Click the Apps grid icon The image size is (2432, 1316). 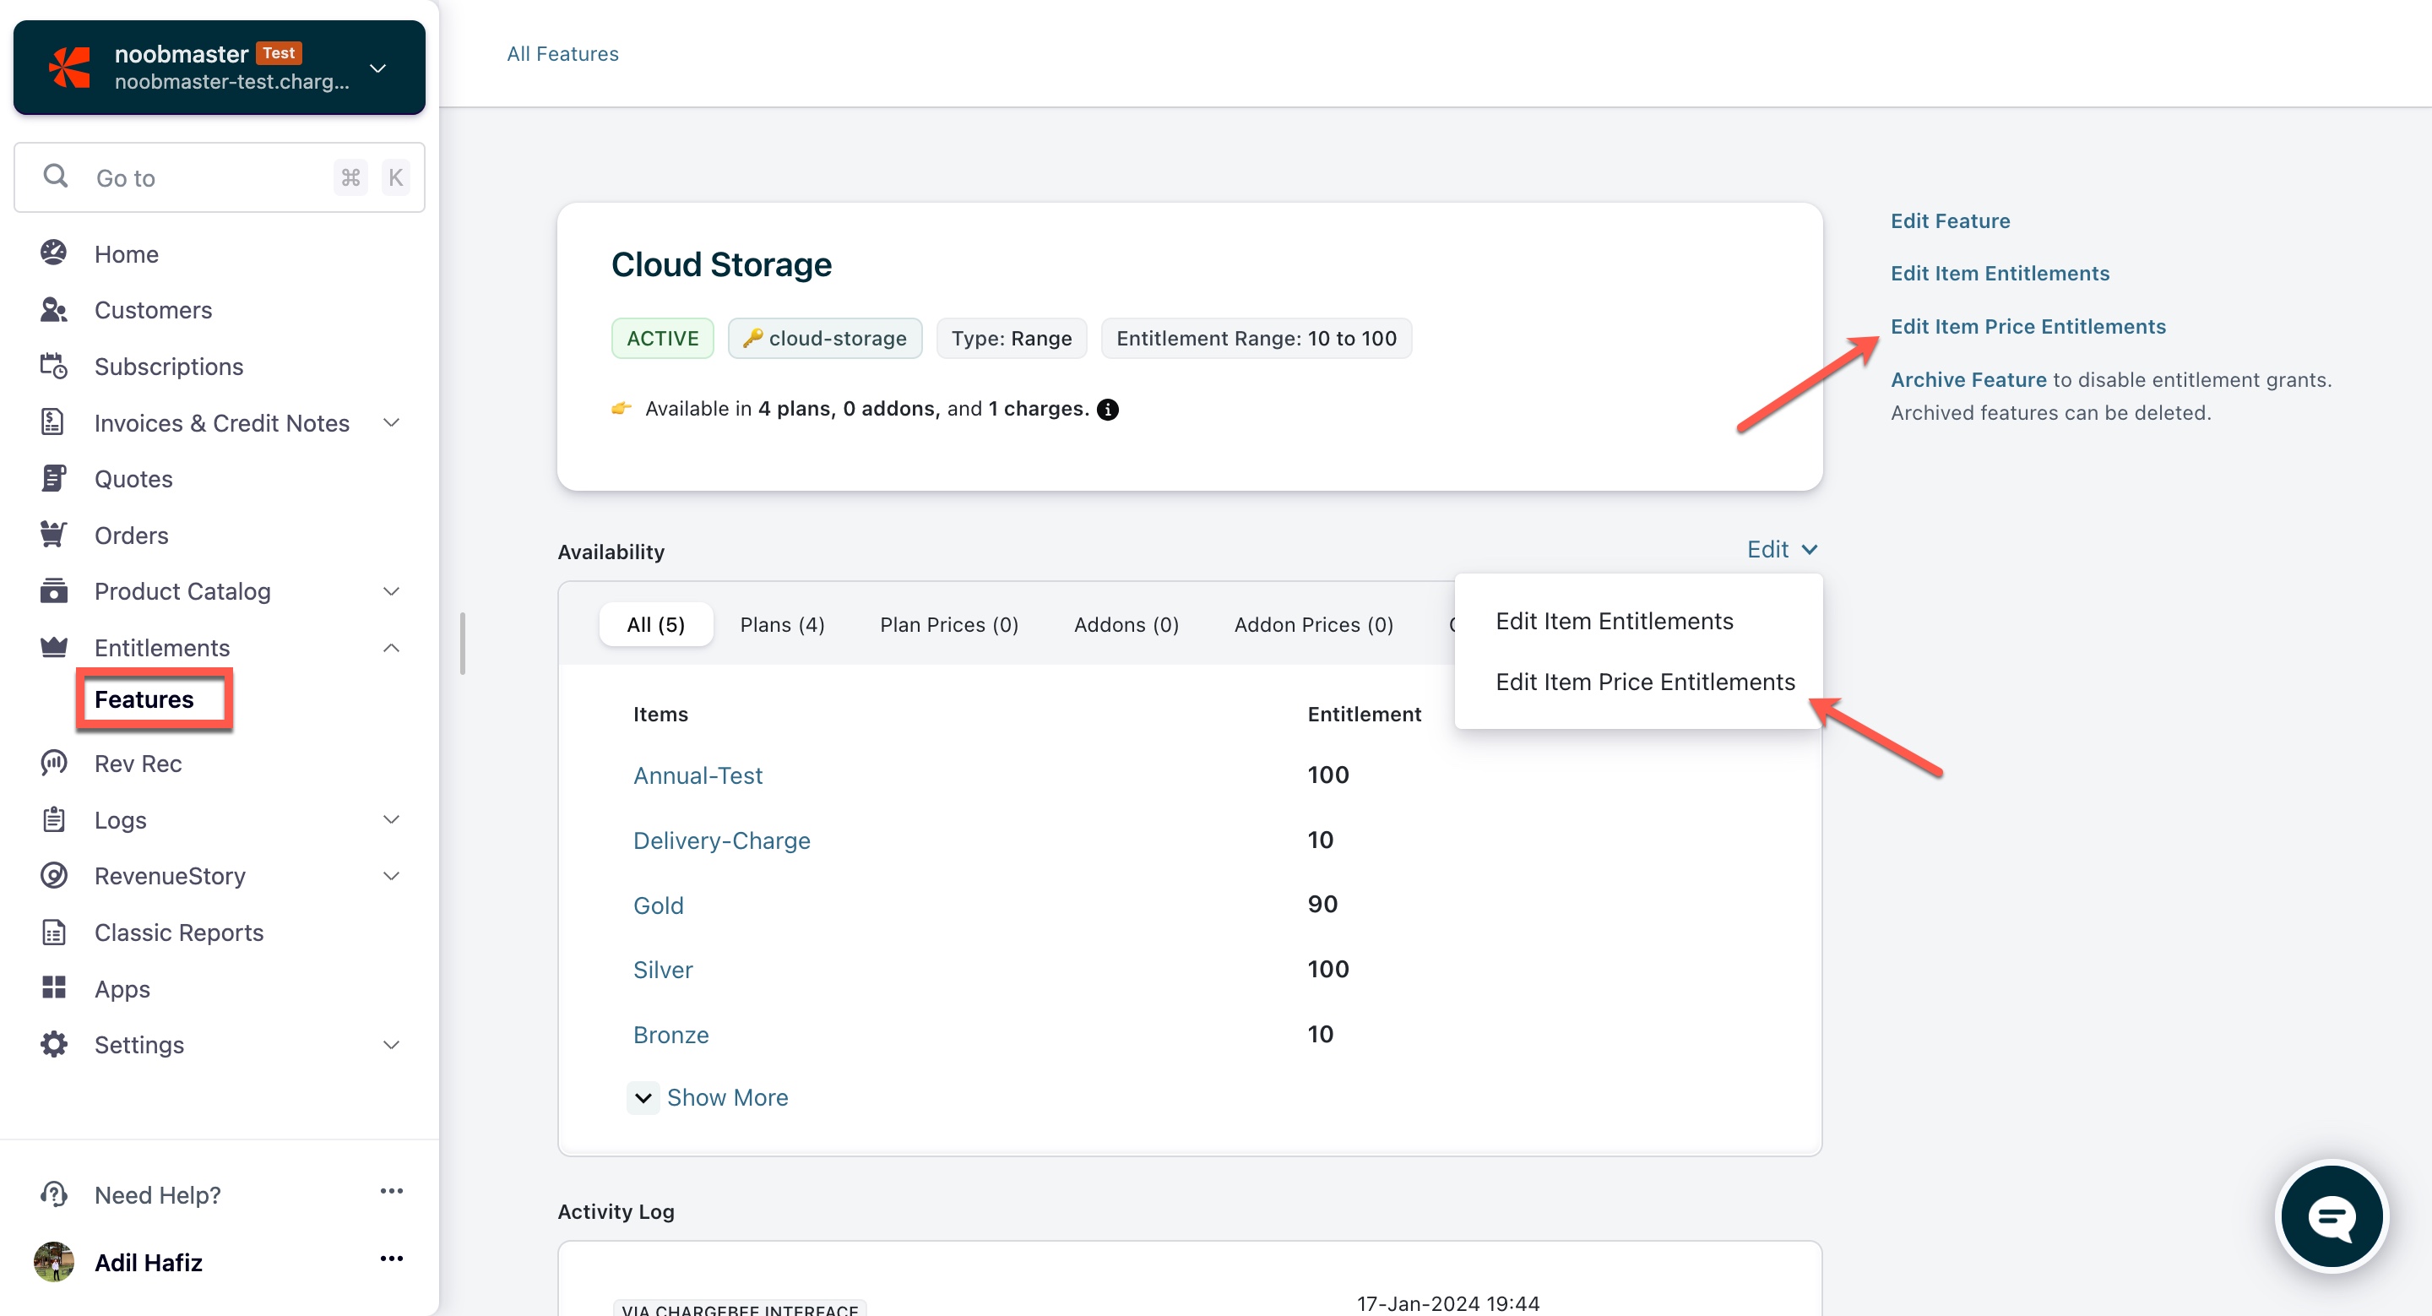pos(54,988)
